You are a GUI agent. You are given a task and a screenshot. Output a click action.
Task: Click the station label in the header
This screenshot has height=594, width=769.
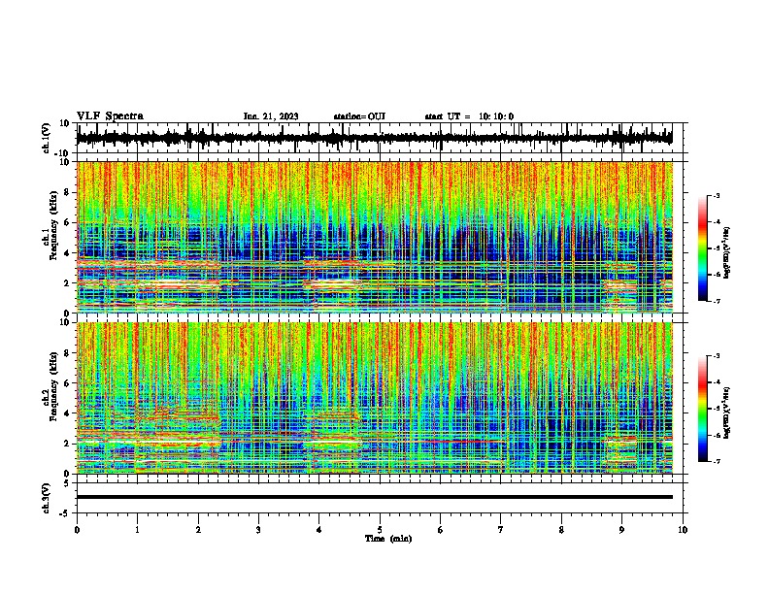click(359, 116)
